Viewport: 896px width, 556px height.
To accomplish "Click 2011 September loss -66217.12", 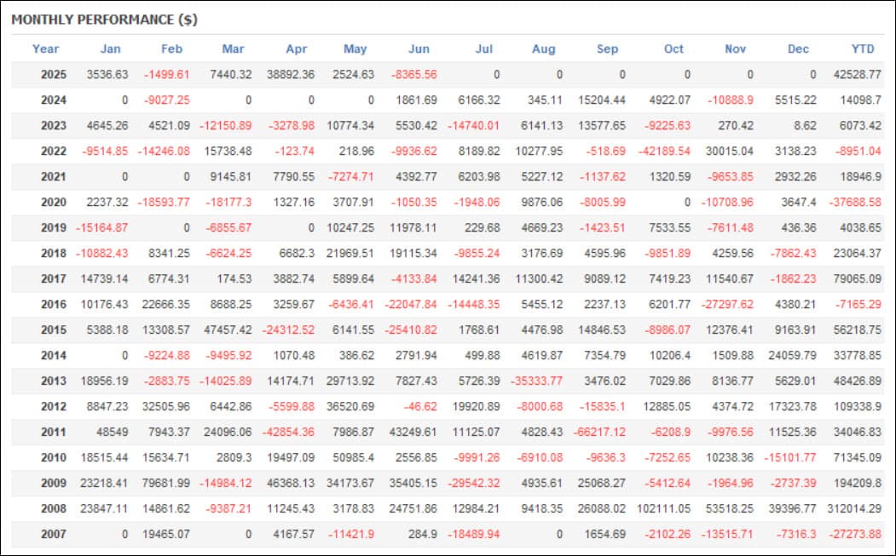I will [x=599, y=433].
